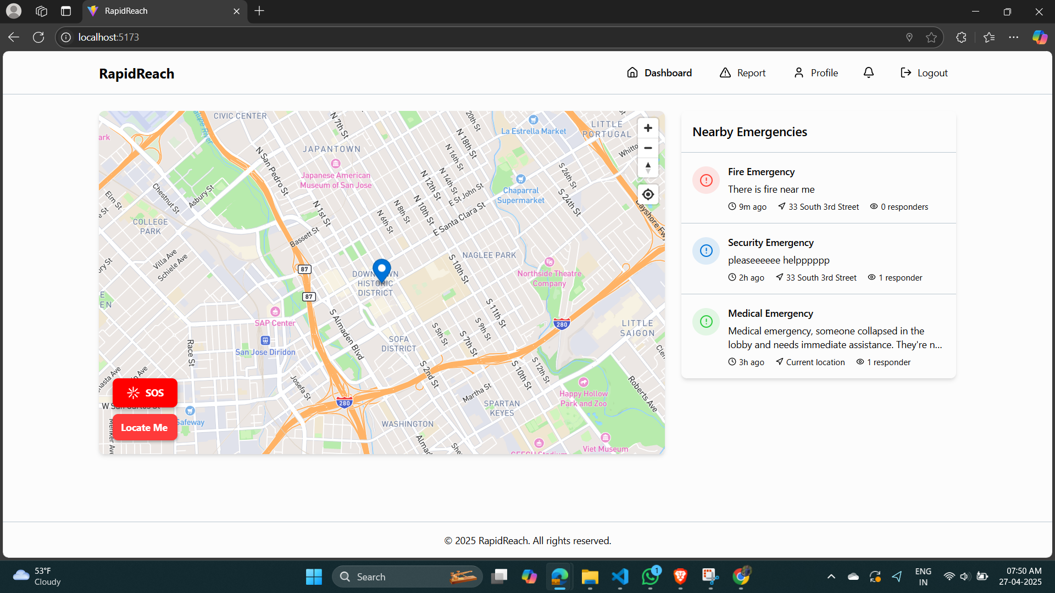This screenshot has width=1055, height=593.
Task: Click the green Medical Emergency alert icon
Action: click(706, 322)
